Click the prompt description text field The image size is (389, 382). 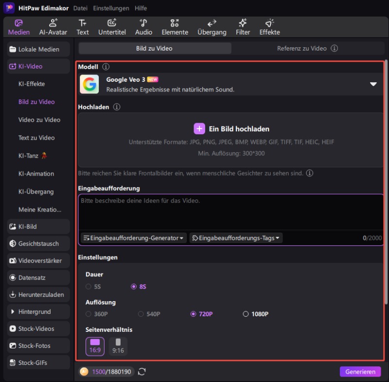click(x=231, y=212)
